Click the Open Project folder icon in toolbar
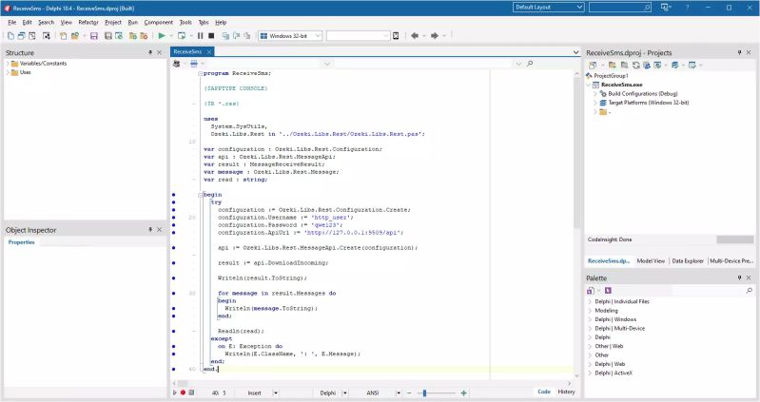The width and height of the screenshot is (760, 402). [74, 36]
